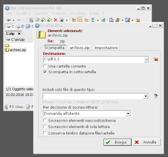Click the Destinazione path input field
Screen dimensions: 168x157
coord(94,59)
